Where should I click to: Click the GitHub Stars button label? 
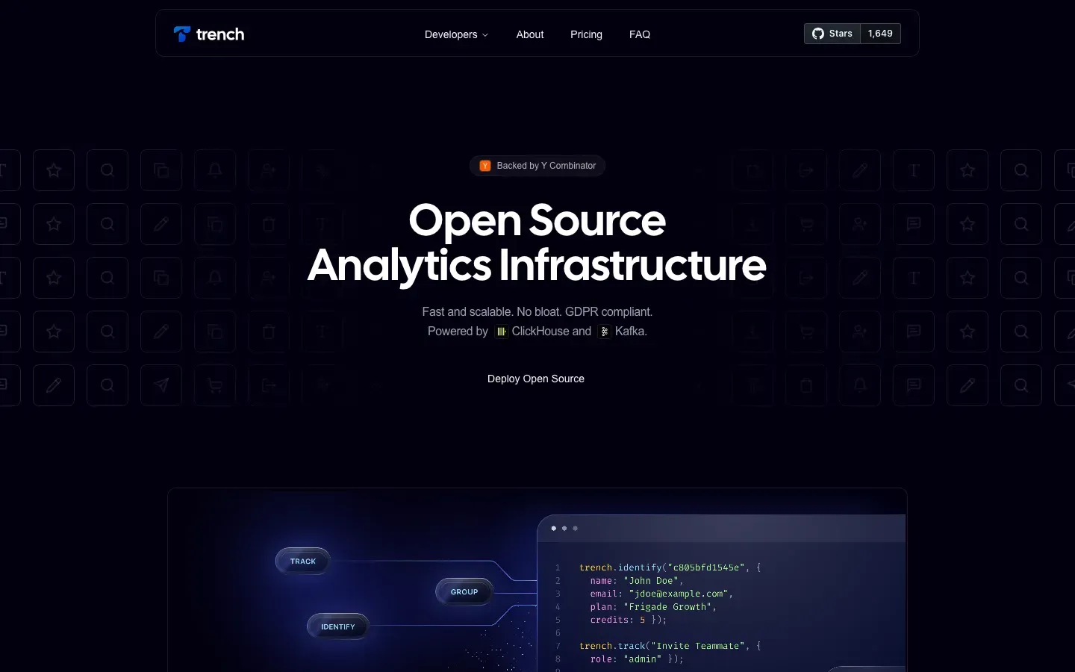click(841, 34)
